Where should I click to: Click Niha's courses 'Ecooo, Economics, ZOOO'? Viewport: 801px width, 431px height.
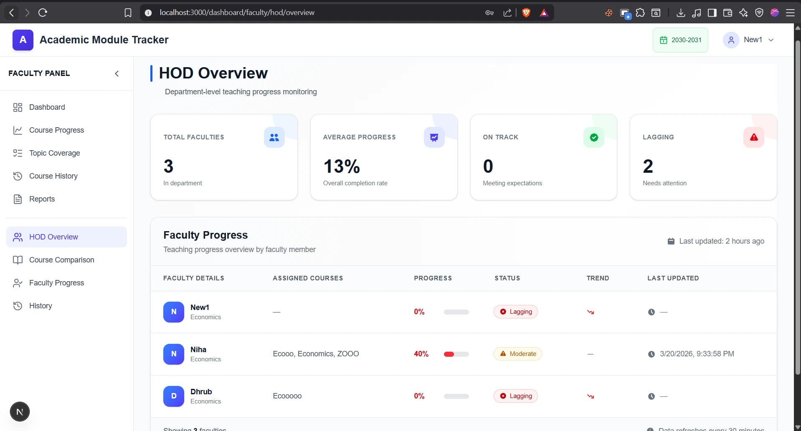point(316,354)
